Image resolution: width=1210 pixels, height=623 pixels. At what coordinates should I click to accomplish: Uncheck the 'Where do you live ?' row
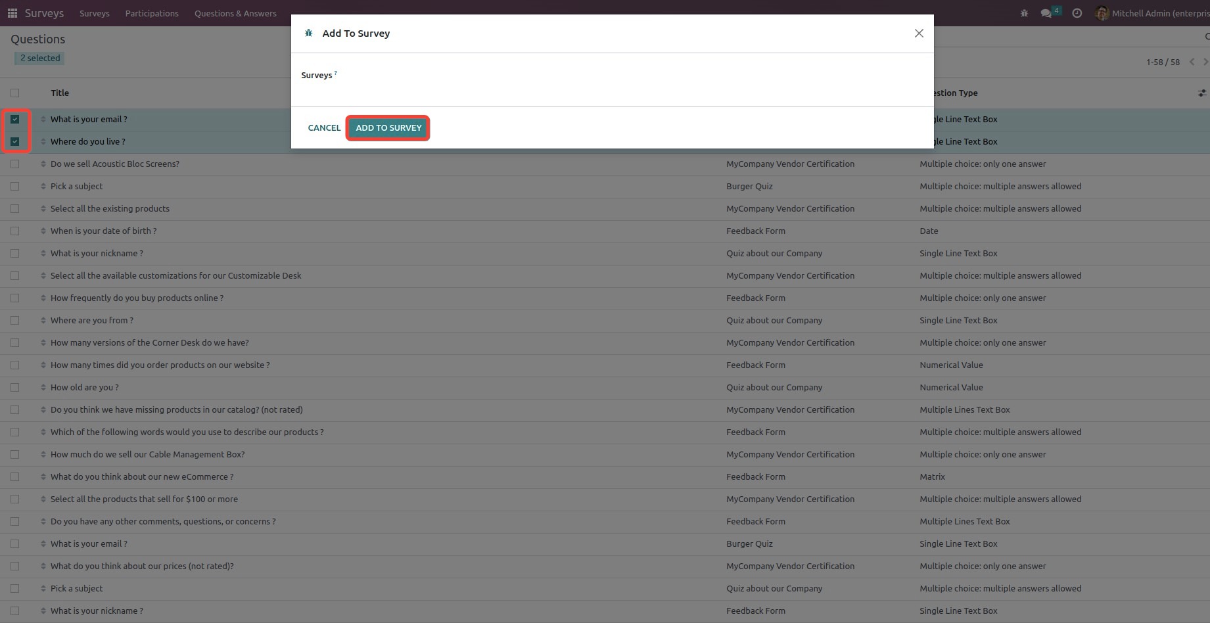15,142
